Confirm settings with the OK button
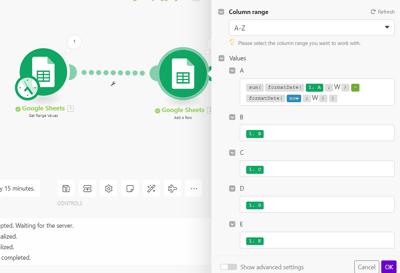Image resolution: width=400 pixels, height=273 pixels. (x=389, y=266)
